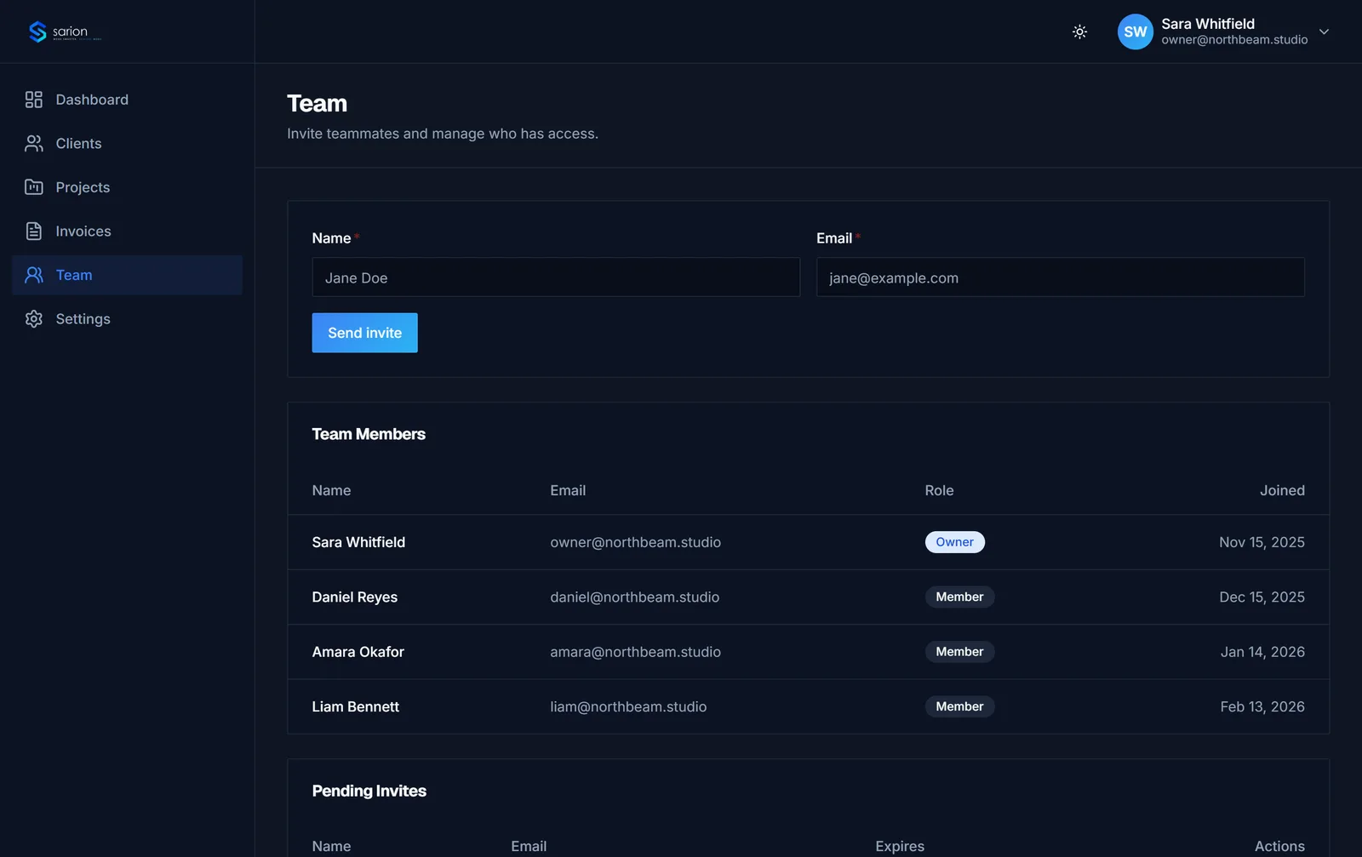Click the Expires column header
This screenshot has width=1362, height=857.
(900, 846)
